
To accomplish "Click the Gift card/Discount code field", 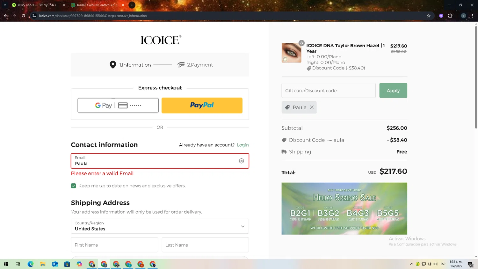I will (x=329, y=91).
